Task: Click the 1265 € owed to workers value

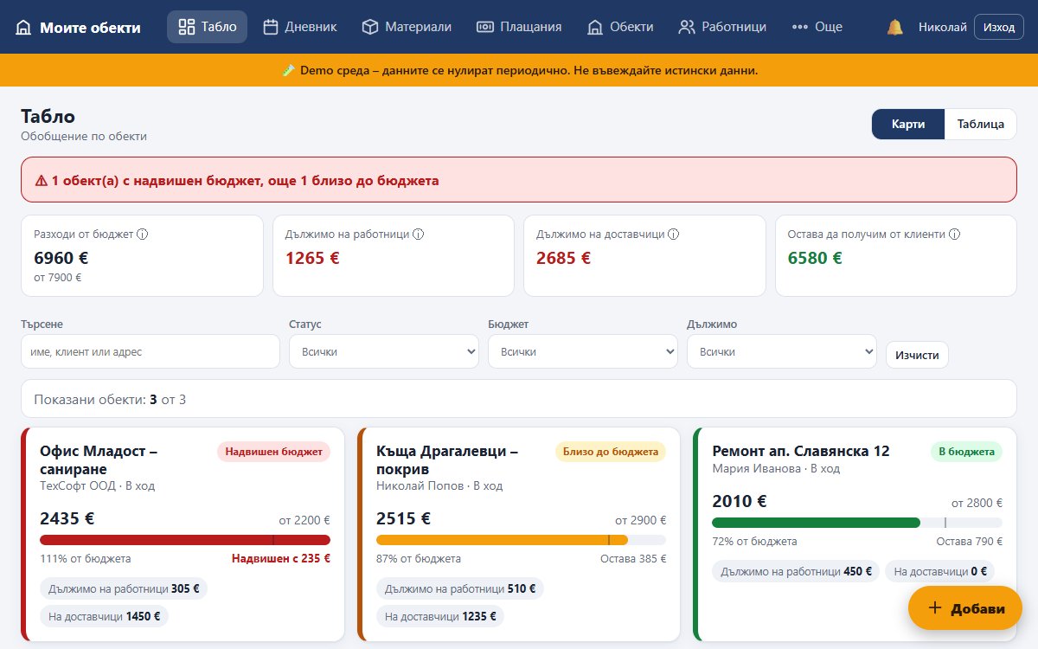Action: 312,258
